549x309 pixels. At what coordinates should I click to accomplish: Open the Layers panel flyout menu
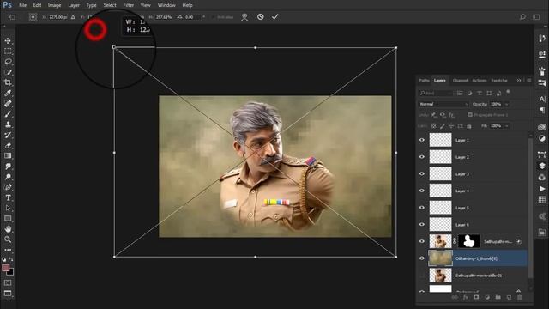529,80
